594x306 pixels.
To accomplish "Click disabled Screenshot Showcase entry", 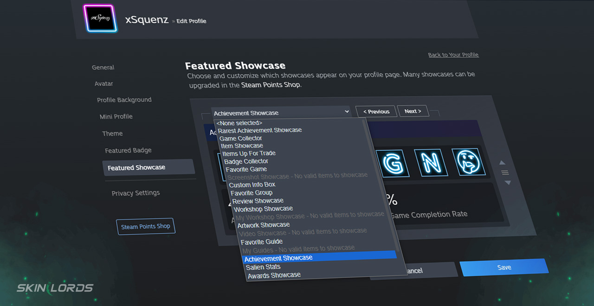I will click(x=297, y=176).
